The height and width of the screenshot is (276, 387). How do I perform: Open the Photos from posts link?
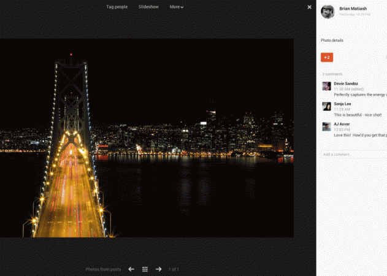click(x=103, y=269)
